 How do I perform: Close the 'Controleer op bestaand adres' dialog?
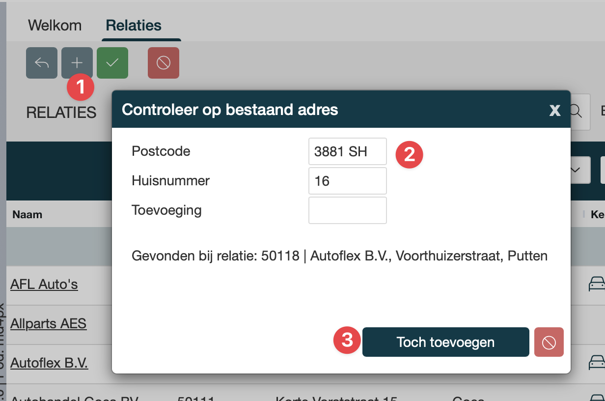(555, 110)
